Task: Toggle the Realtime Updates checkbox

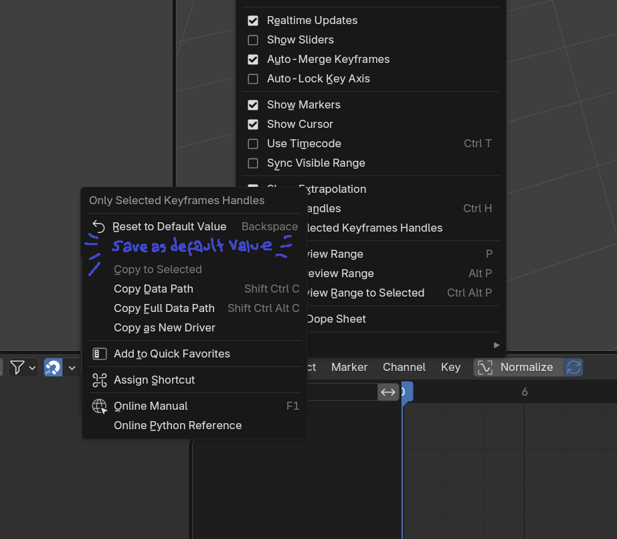Action: click(x=253, y=21)
